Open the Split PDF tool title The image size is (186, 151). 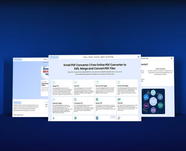point(77,86)
